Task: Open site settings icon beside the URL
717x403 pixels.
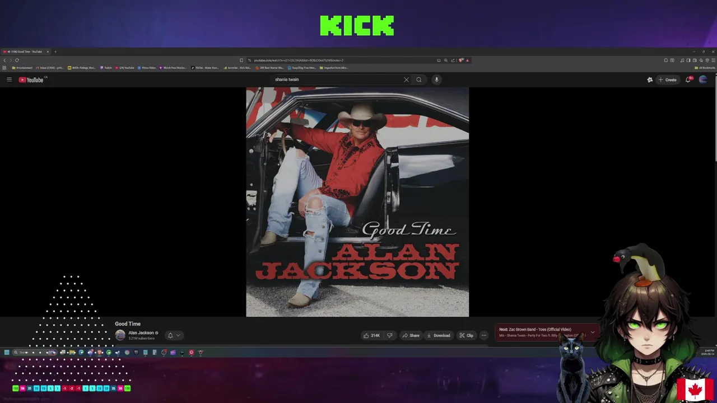Action: (249, 60)
